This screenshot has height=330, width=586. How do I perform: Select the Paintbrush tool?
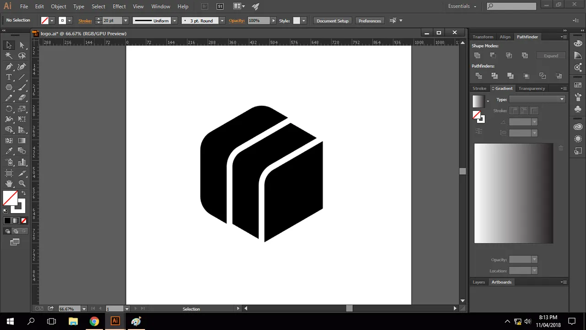coord(22,88)
